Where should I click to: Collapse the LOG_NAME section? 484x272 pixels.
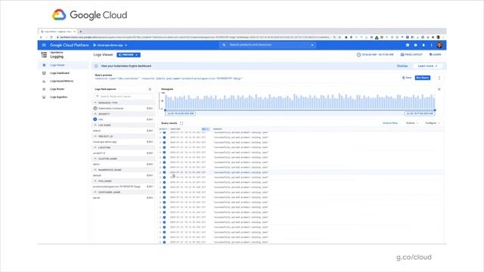click(x=95, y=125)
